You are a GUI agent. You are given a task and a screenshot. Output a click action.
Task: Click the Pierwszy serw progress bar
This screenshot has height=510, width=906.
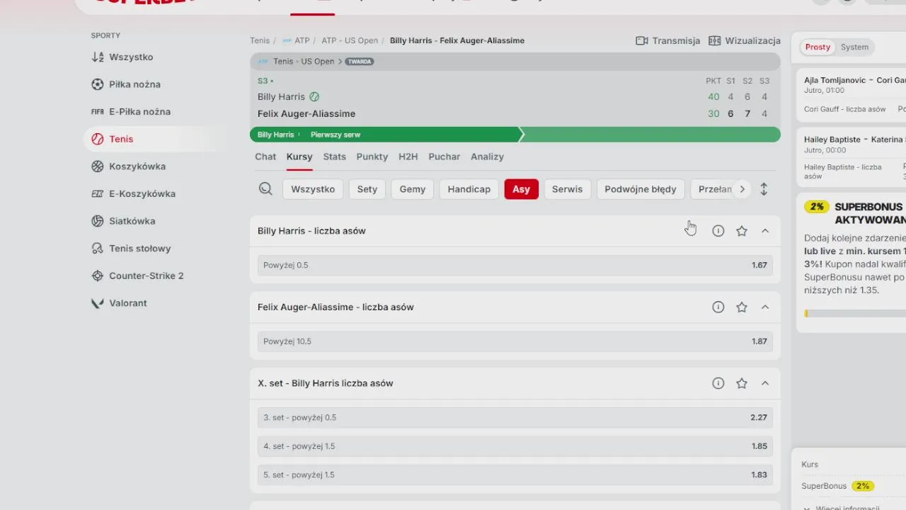click(515, 135)
